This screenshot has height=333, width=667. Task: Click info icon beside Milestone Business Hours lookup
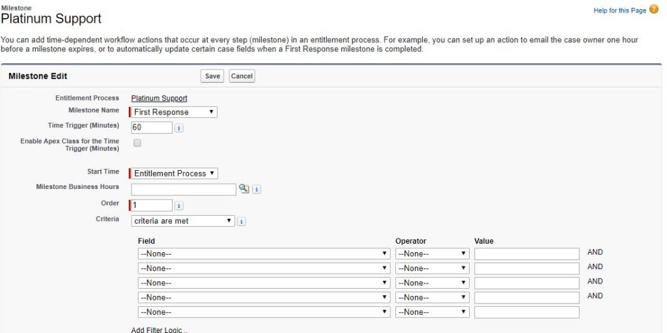(x=257, y=190)
